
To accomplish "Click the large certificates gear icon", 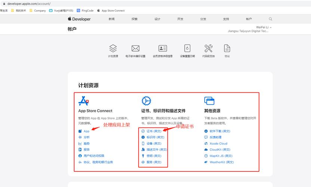I will (x=146, y=101).
